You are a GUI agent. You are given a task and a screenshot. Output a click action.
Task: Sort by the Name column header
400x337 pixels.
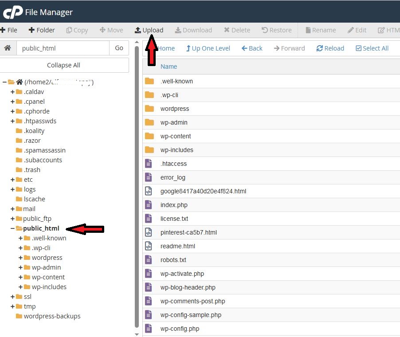point(169,67)
